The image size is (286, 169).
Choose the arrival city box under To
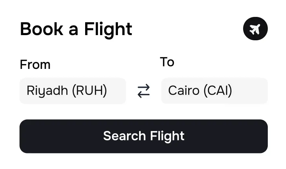(214, 91)
